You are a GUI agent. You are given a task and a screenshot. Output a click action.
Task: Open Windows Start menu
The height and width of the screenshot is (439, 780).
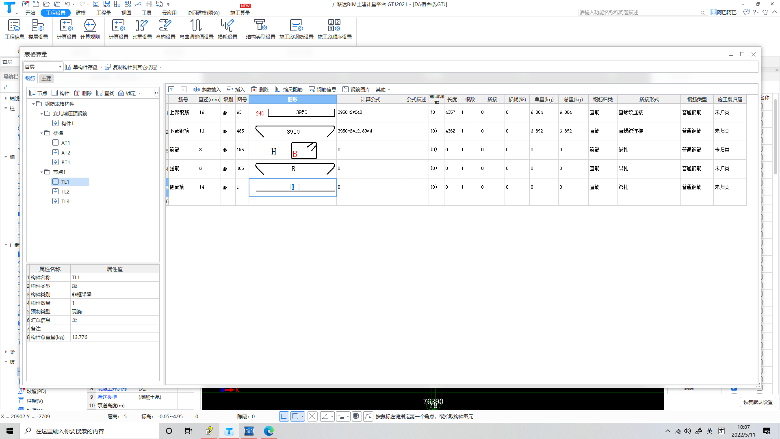pos(10,431)
